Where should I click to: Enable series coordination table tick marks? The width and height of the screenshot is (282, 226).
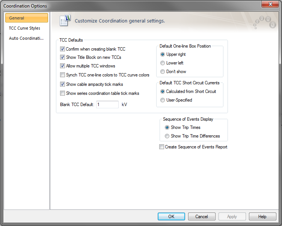(63, 93)
